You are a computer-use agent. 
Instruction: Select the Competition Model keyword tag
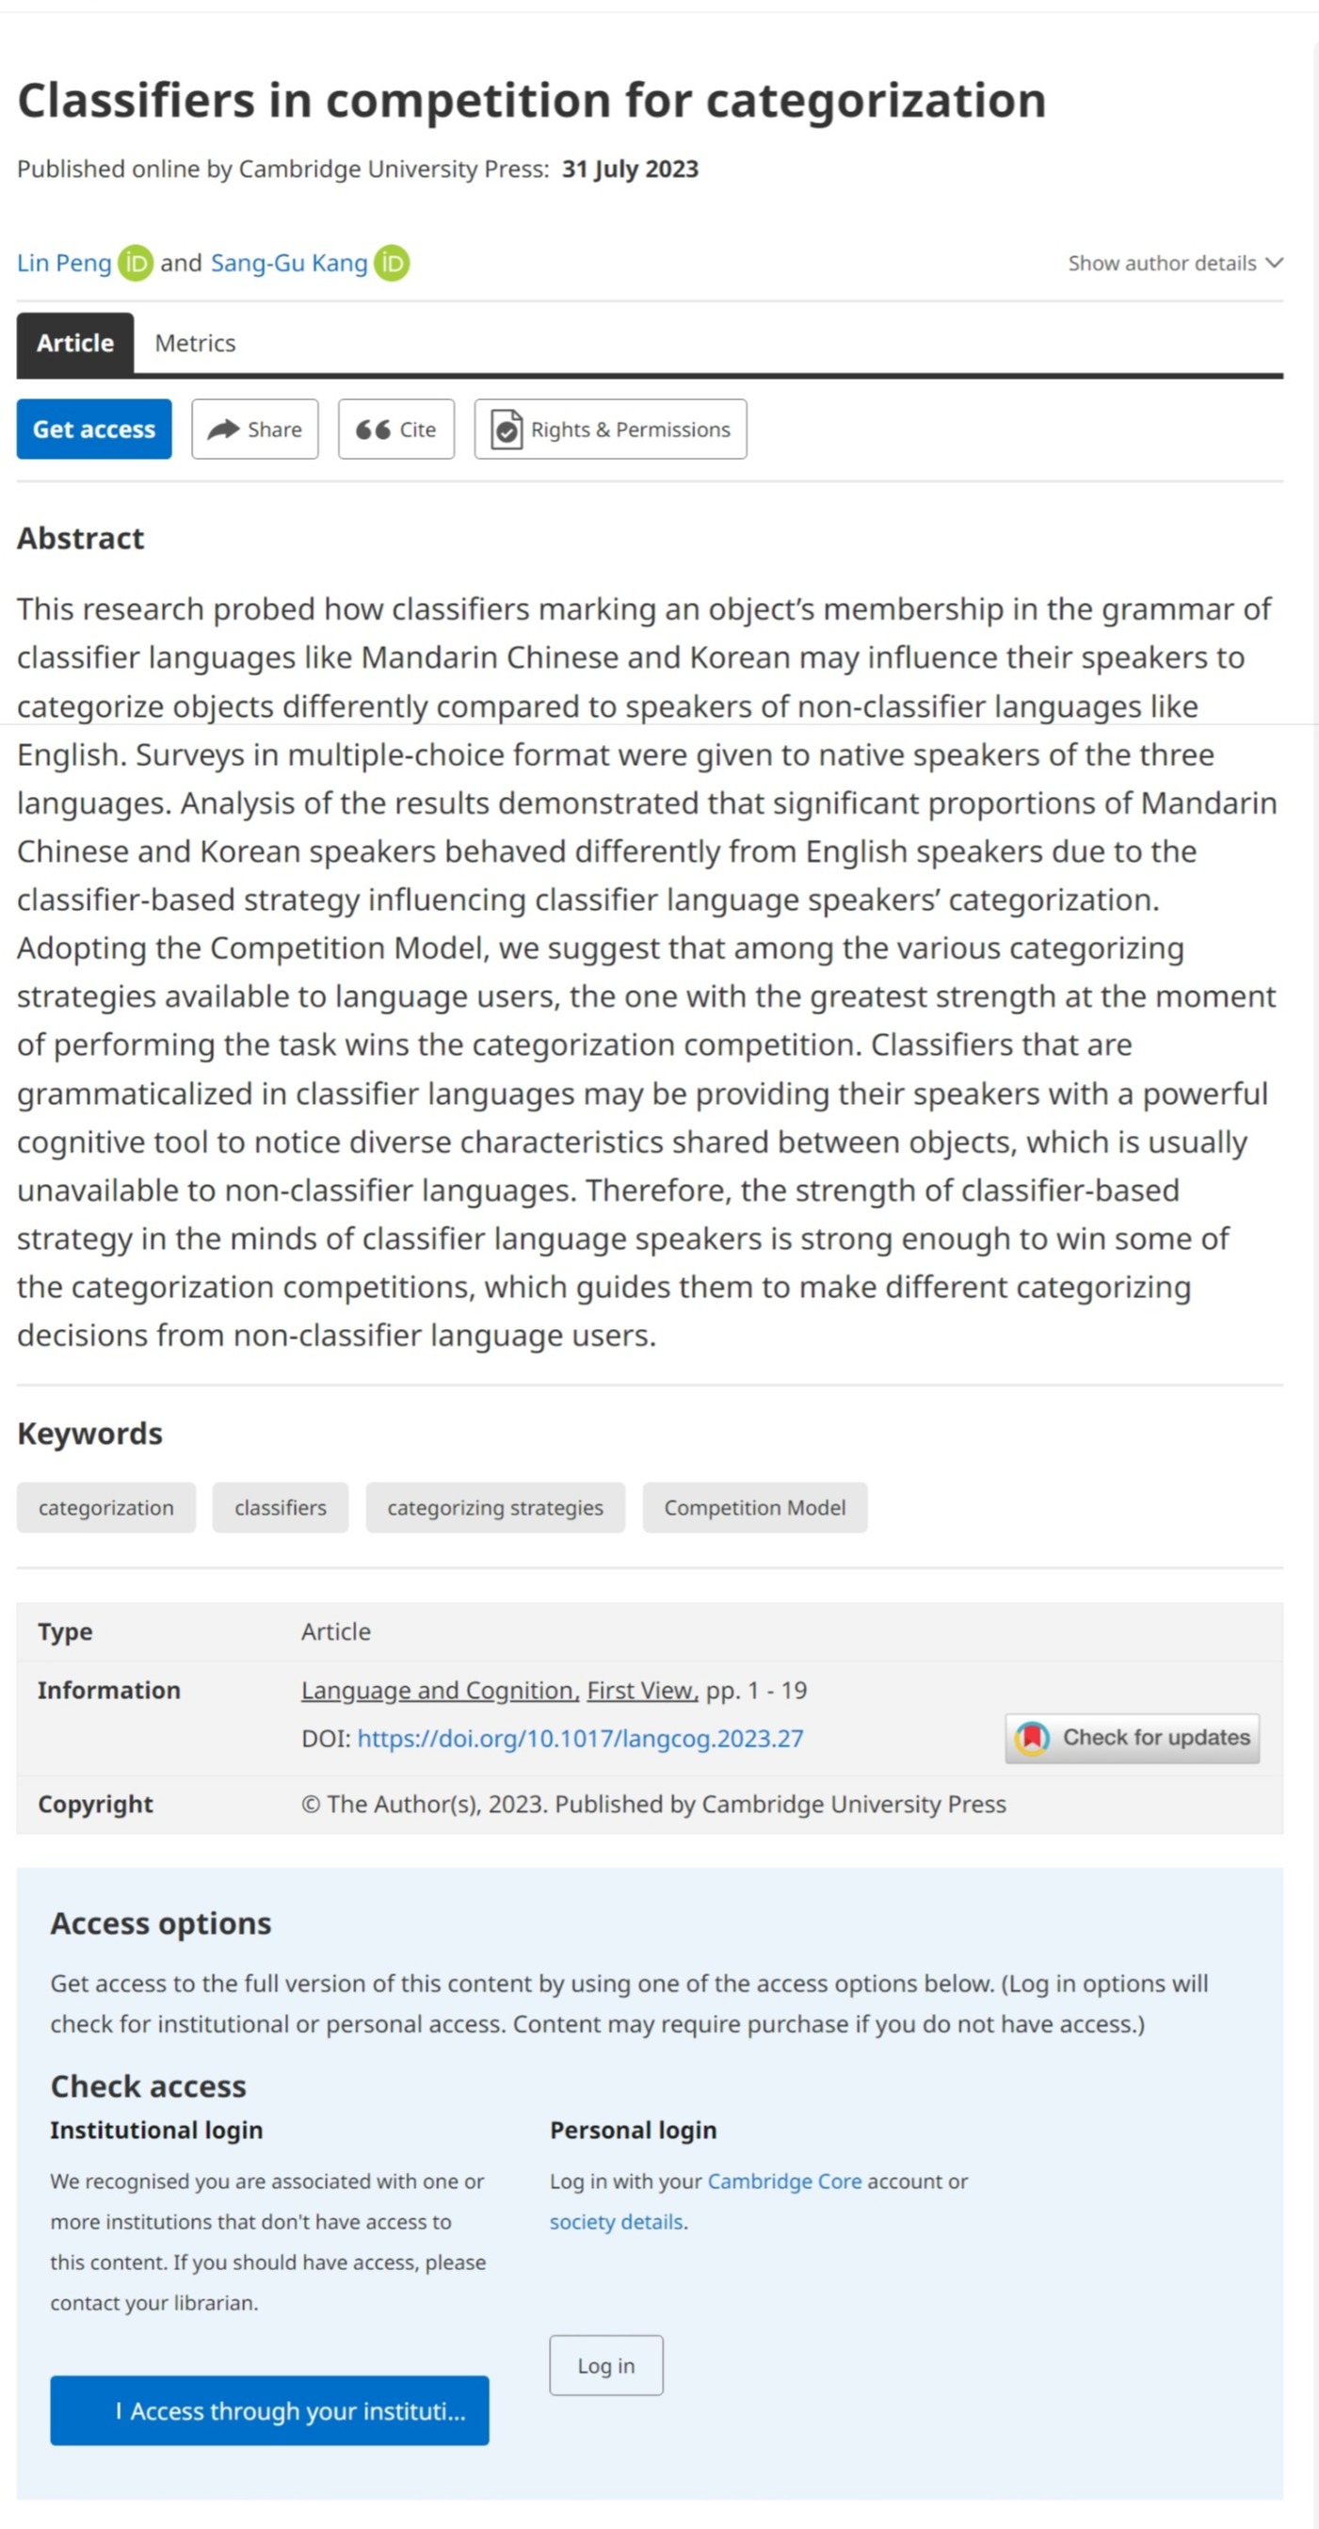tap(755, 1508)
